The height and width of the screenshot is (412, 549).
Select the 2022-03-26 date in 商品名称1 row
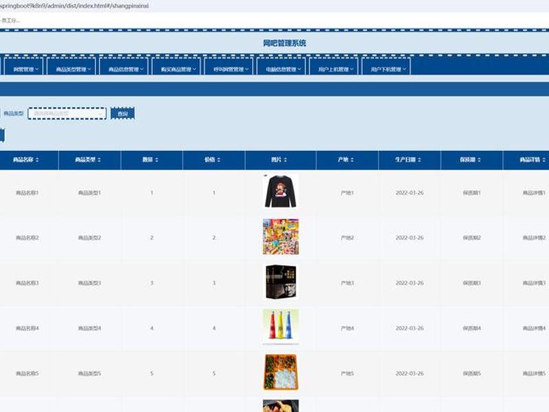tap(409, 193)
